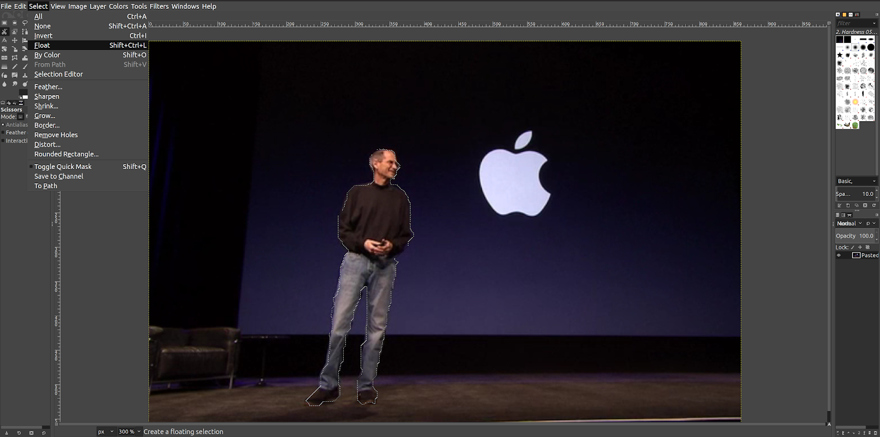Select the Measure tool

(x=4, y=40)
